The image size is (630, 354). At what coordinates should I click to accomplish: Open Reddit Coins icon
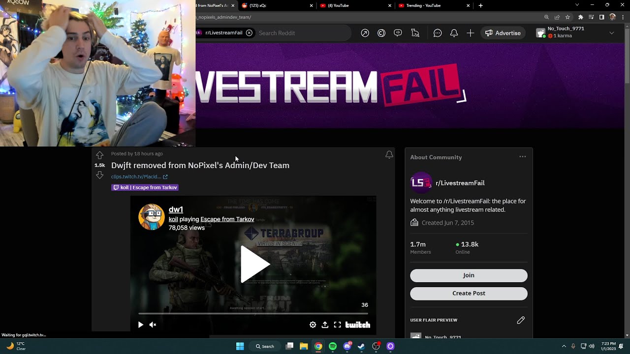click(x=381, y=33)
